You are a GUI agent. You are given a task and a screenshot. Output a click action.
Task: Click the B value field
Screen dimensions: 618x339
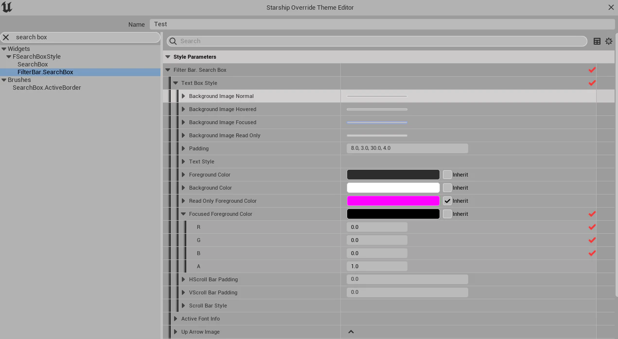tap(377, 253)
